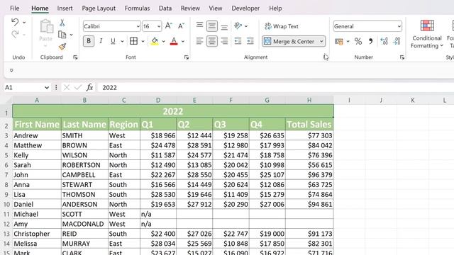Select the merged 2022 title cell

[x=173, y=111]
